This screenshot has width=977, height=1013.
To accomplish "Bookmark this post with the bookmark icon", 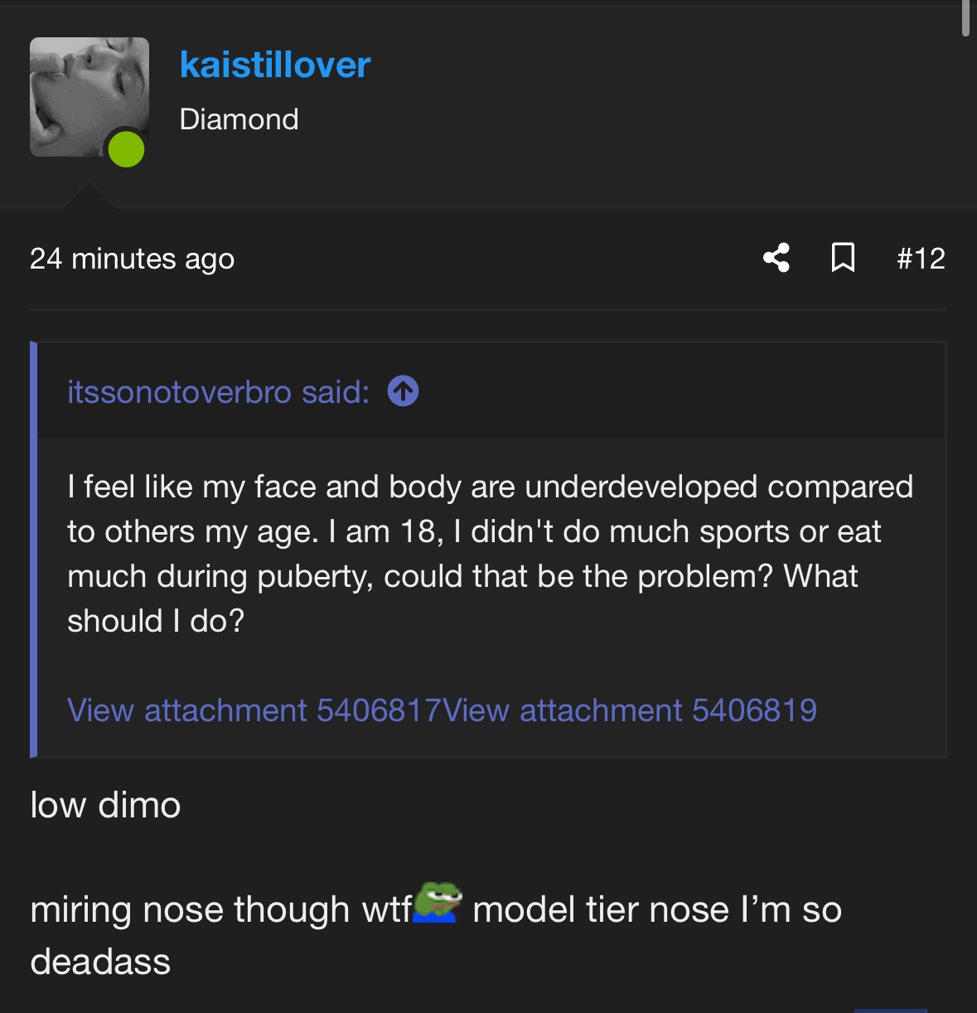I will [x=843, y=258].
